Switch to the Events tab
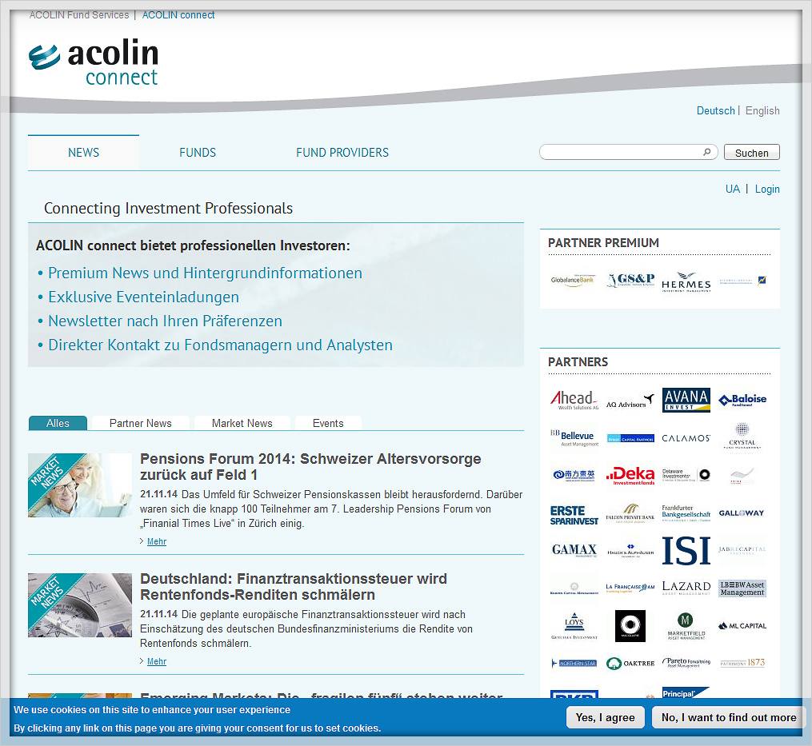Screen dimensions: 812x746 point(328,423)
